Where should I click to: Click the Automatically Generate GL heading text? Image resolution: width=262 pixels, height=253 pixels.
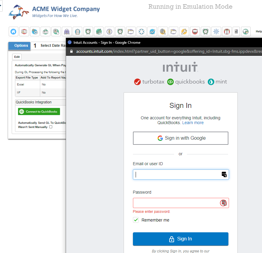tap(41, 65)
